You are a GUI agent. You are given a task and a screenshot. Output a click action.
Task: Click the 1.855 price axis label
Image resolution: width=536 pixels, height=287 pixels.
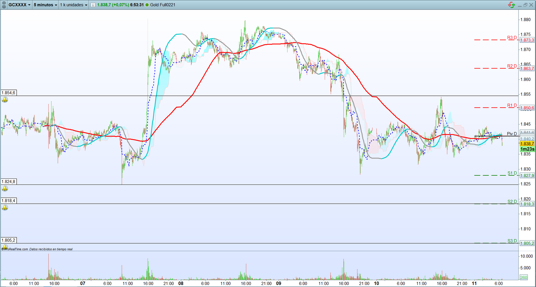[x=525, y=94]
